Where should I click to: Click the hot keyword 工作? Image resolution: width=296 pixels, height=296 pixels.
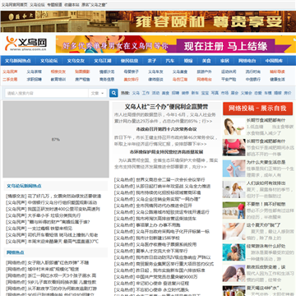pos(146,93)
